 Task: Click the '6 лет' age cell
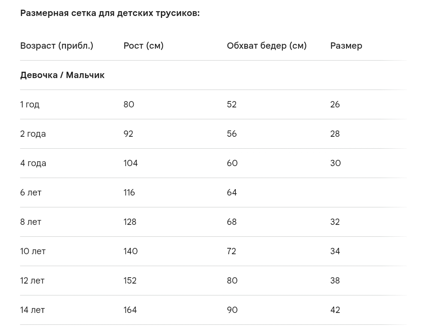31,192
